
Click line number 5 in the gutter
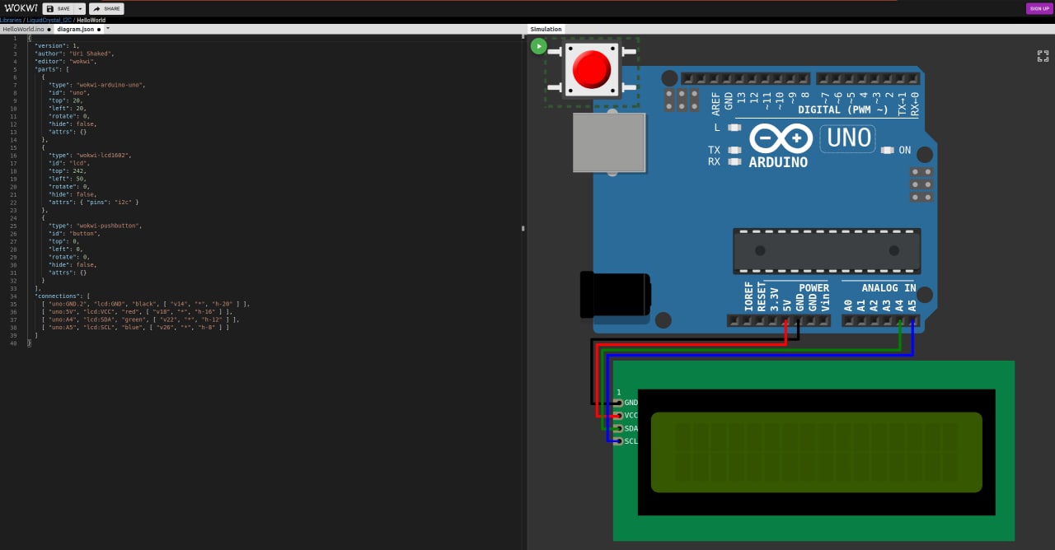(x=14, y=69)
